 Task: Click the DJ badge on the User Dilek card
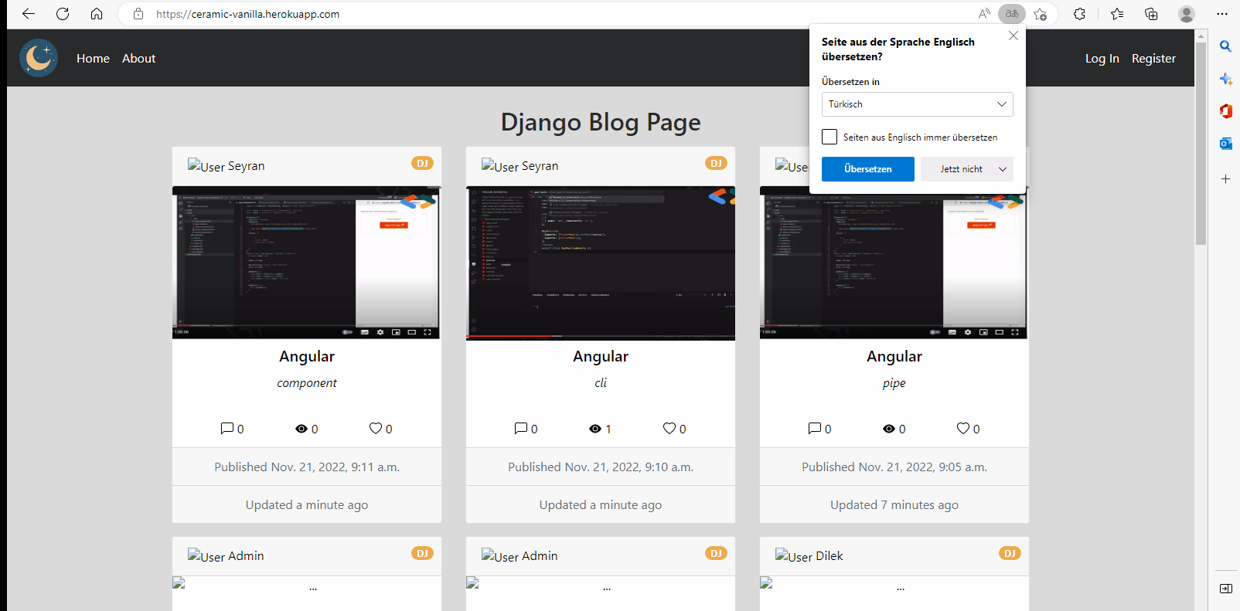point(1010,553)
